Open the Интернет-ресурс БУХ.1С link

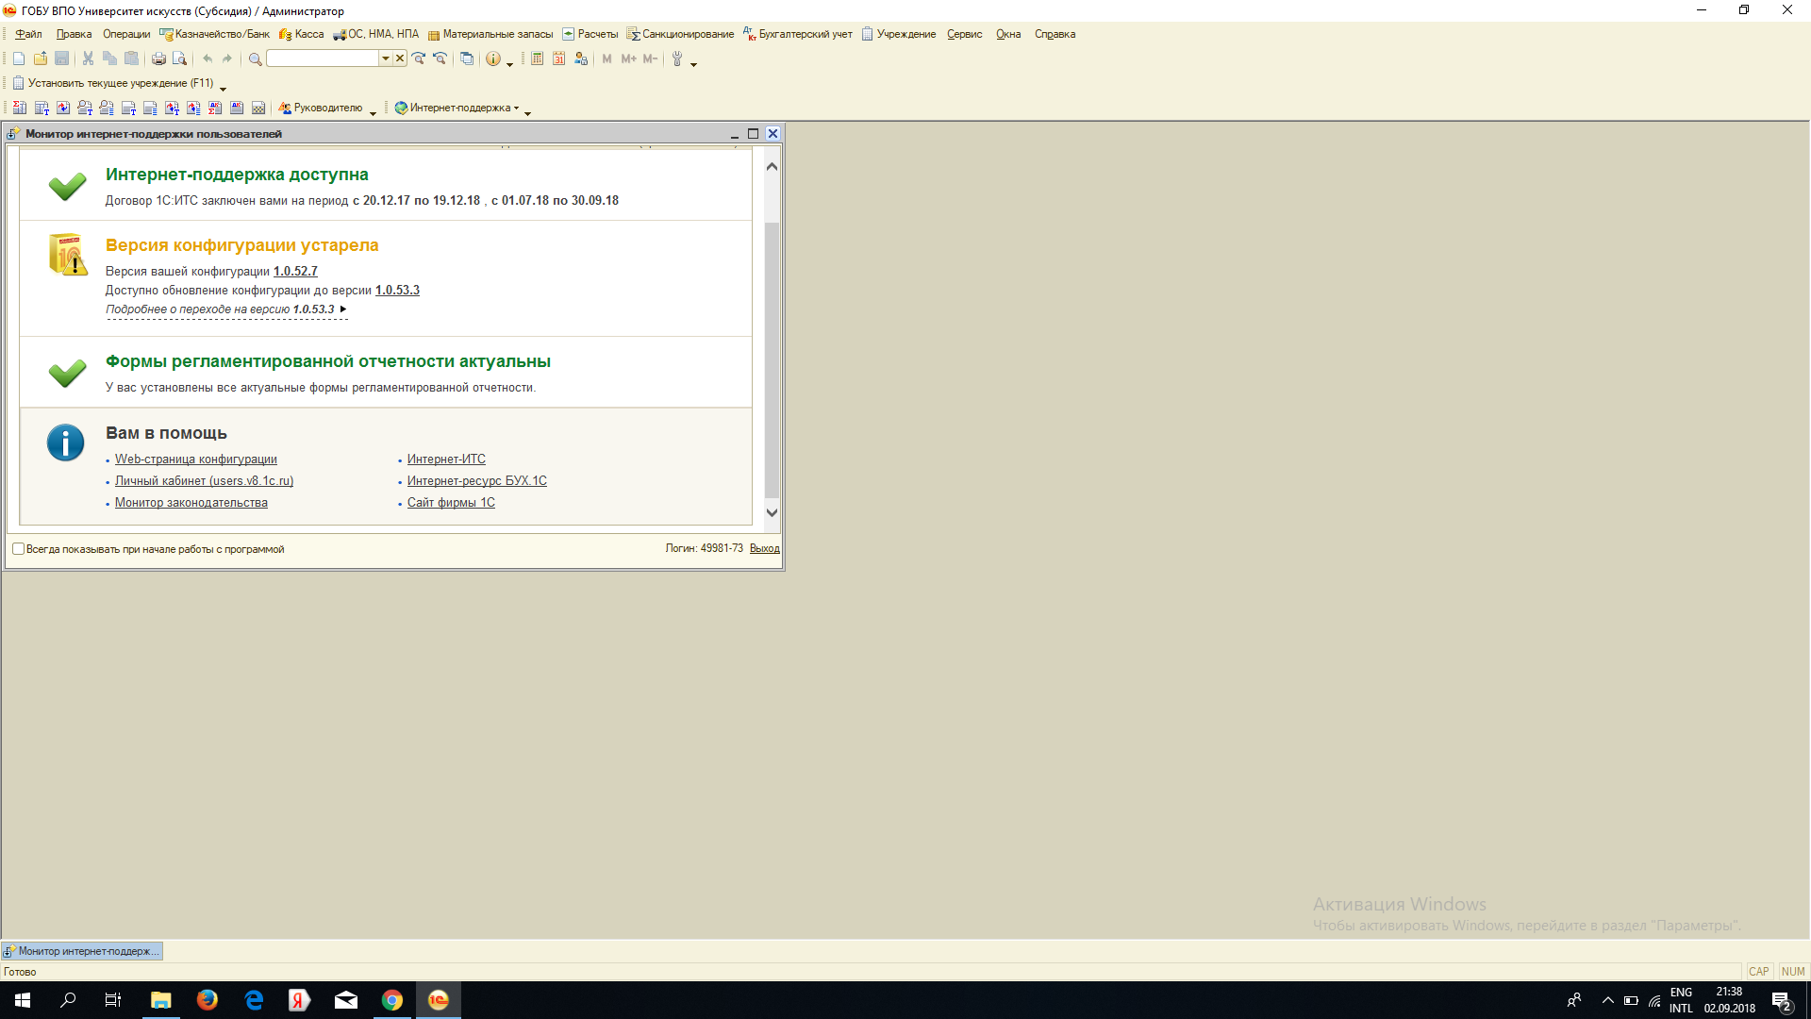(x=477, y=481)
